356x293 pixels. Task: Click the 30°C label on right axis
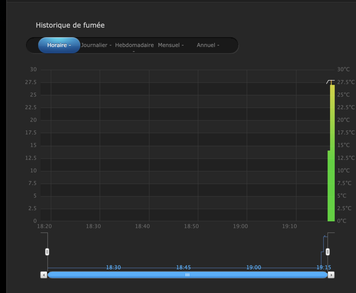pyautogui.click(x=344, y=69)
